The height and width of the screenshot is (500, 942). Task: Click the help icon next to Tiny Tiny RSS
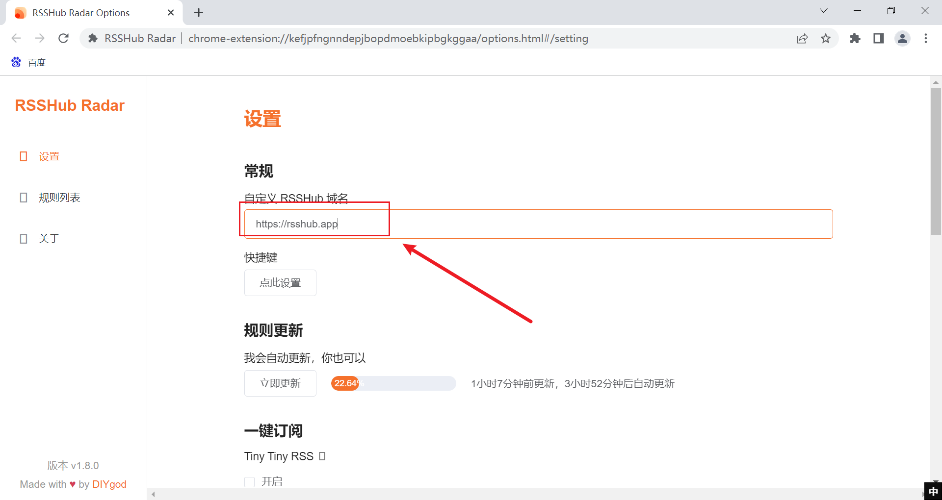322,456
